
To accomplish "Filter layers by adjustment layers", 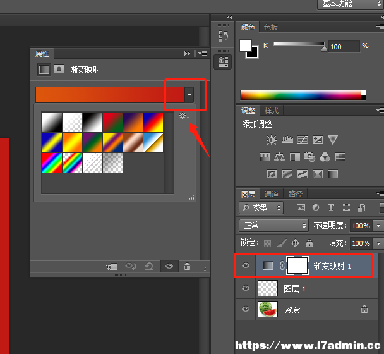I will pyautogui.click(x=316, y=207).
